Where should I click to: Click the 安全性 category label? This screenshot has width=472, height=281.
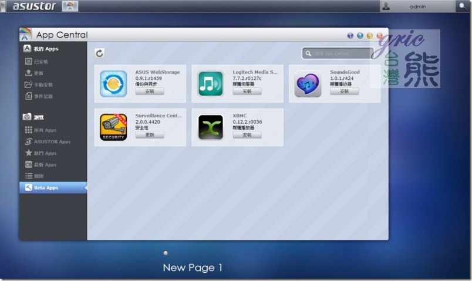(x=141, y=127)
